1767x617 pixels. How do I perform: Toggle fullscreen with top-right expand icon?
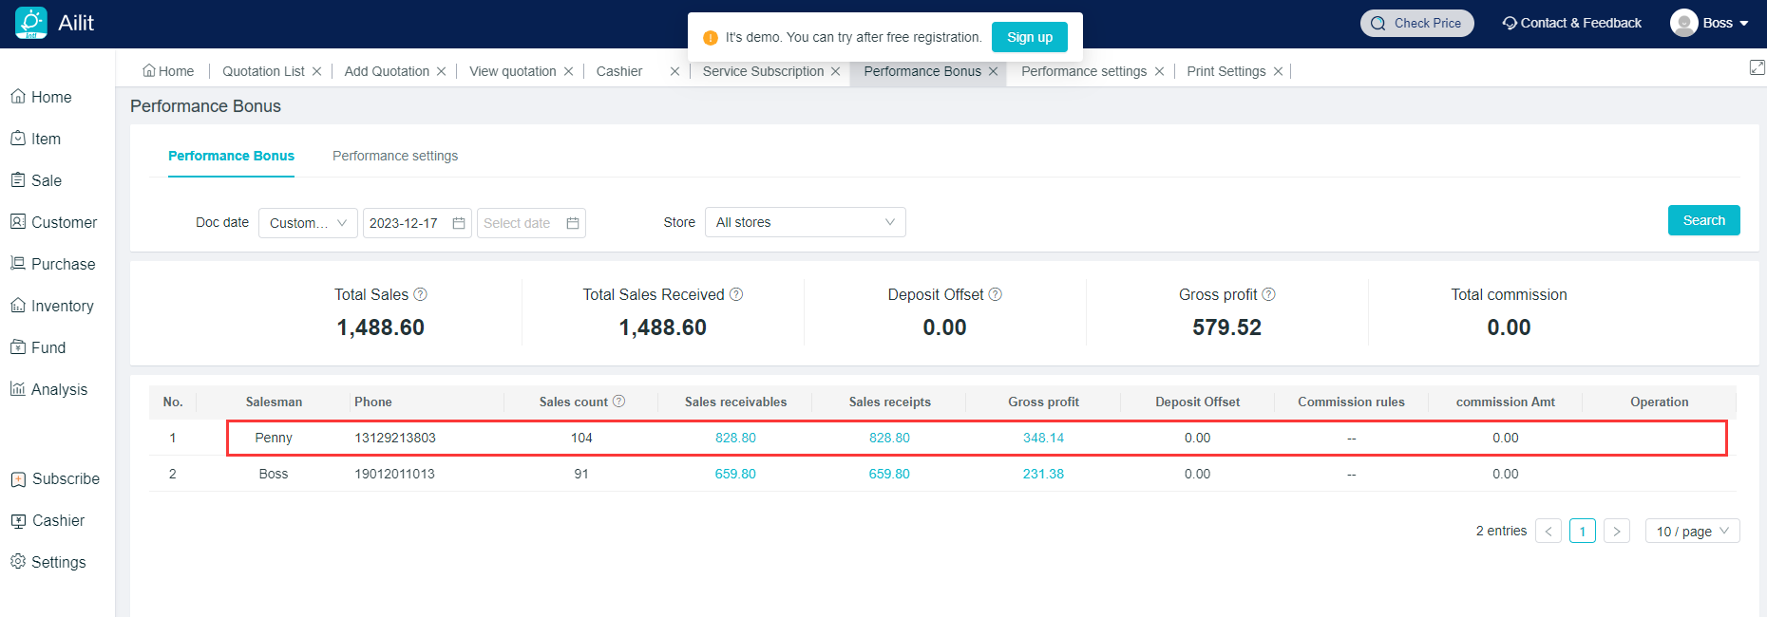[x=1757, y=67]
